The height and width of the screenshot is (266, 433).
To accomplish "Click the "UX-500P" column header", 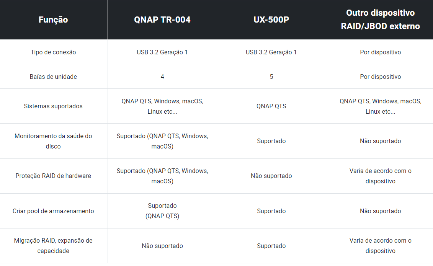I will click(x=271, y=20).
